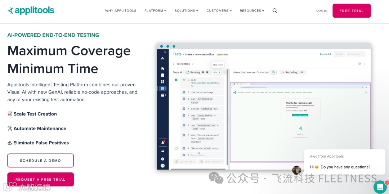Click the panel splitter handle
Image resolution: width=389 pixels, height=194 pixels.
228,119
